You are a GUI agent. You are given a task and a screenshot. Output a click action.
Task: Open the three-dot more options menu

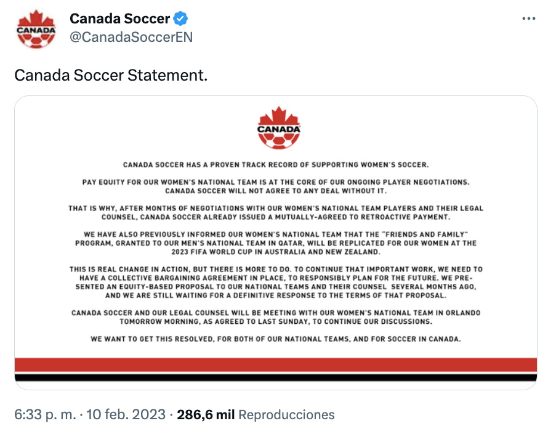coord(528,18)
